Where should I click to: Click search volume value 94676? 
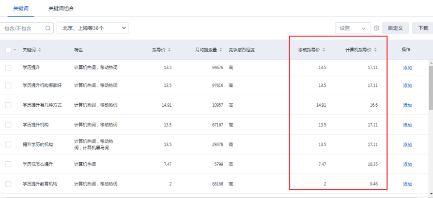[x=217, y=68]
